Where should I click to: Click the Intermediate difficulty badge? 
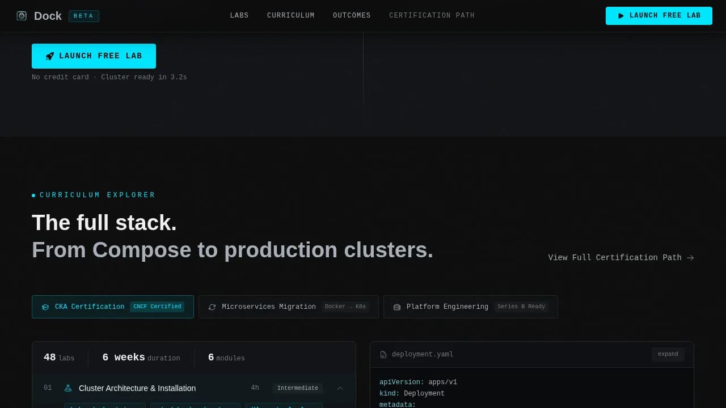click(x=298, y=388)
